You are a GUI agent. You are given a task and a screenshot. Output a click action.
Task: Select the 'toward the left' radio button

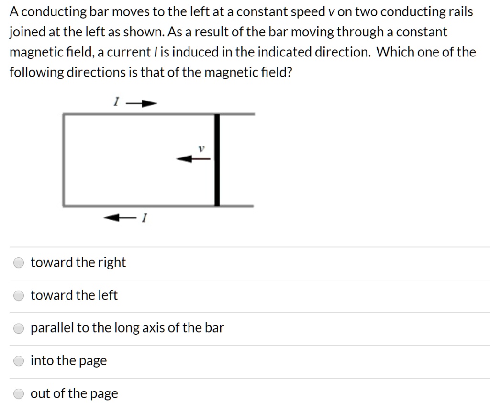18,295
